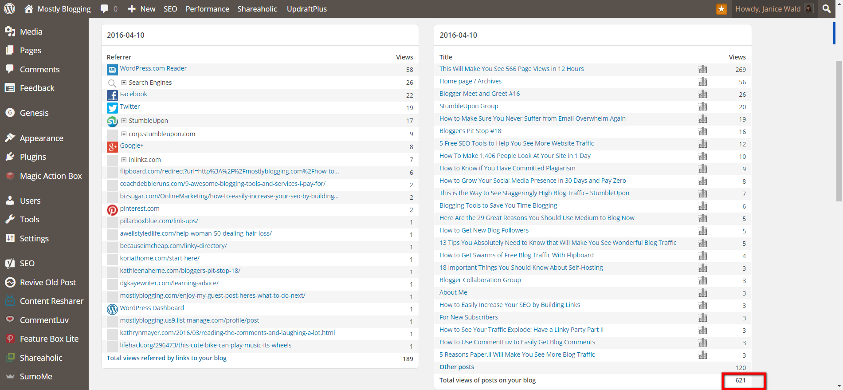843x390 pixels.
Task: Click the page vertical scrollbar
Action: point(839,131)
